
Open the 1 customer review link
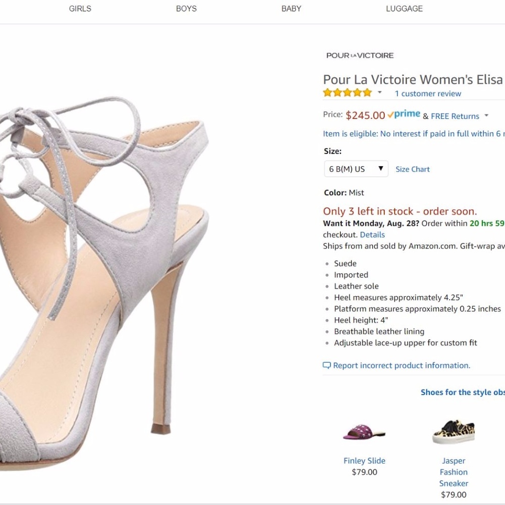[x=428, y=93]
